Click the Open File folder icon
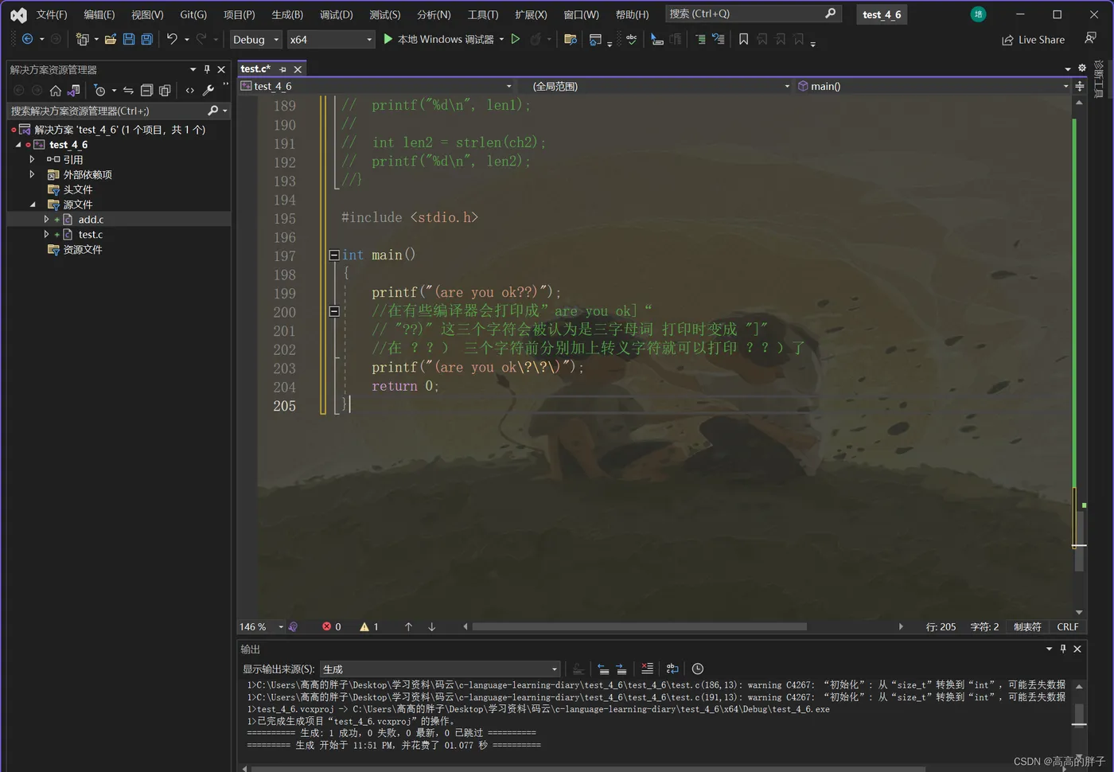This screenshot has width=1114, height=772. [111, 39]
